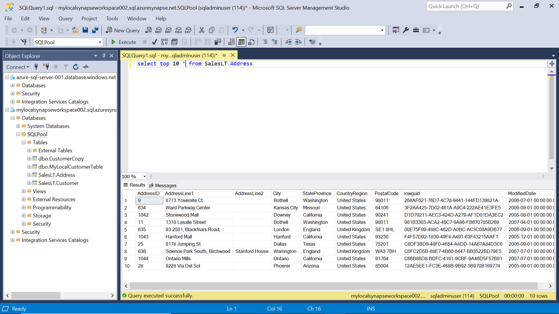559x314 pixels.
Task: Open the Query menu
Action: coord(65,18)
